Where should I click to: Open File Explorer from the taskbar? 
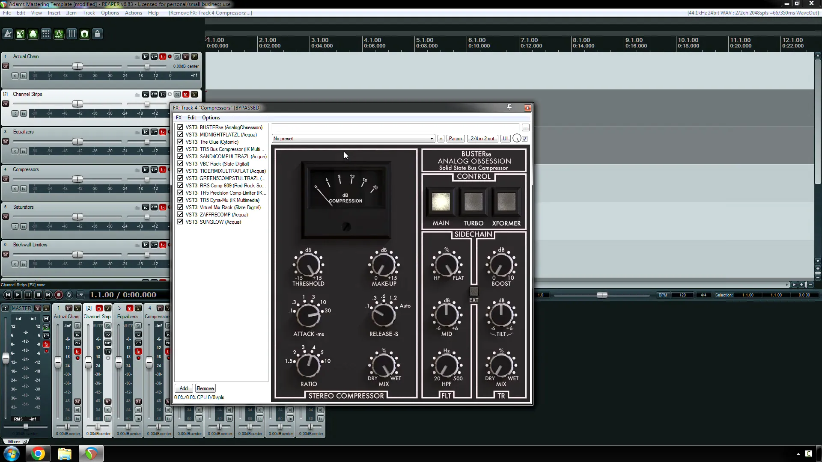(x=65, y=453)
